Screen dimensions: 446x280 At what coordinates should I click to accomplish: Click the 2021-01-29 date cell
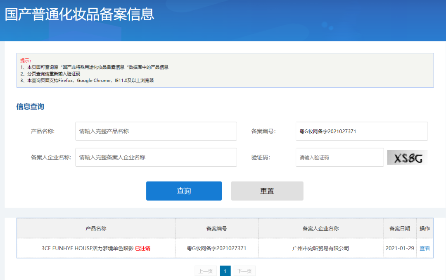[x=399, y=249]
